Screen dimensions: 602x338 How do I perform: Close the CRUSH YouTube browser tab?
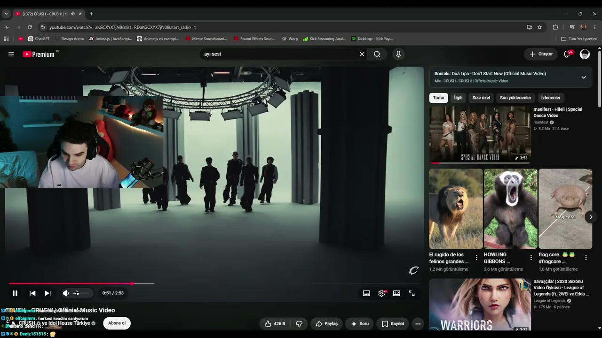click(x=80, y=14)
